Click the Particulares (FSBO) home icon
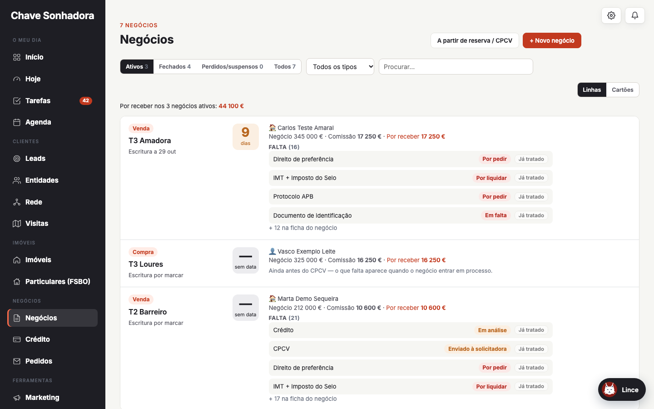Image resolution: width=654 pixels, height=409 pixels. click(x=17, y=282)
